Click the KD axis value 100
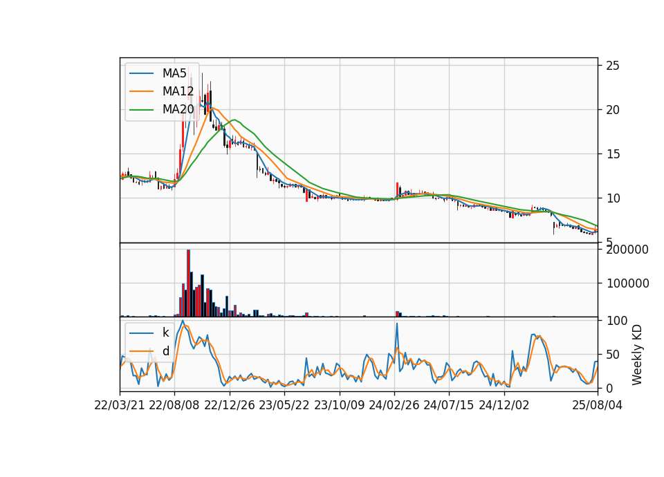 pos(617,320)
